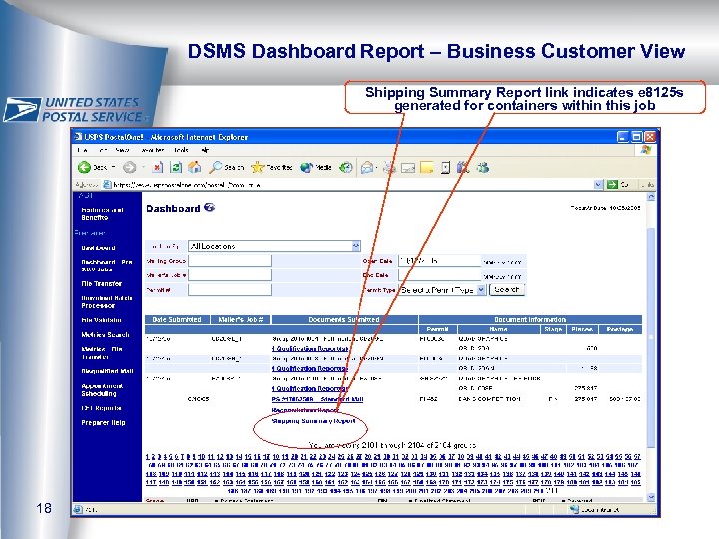
Task: Click the Mailing Group input field
Action: [x=230, y=261]
